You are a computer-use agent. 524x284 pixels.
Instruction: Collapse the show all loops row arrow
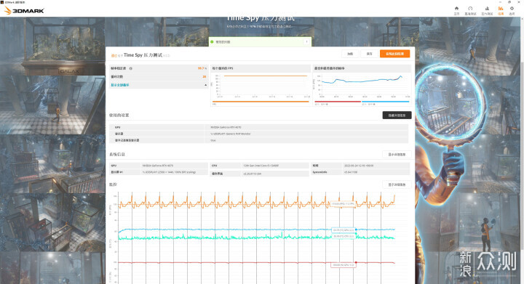point(205,85)
